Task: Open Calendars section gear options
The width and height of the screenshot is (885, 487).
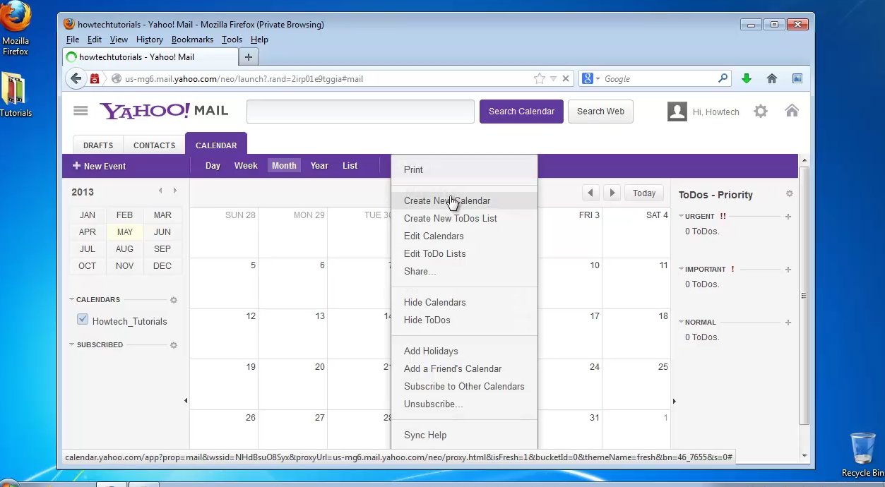Action: pyautogui.click(x=174, y=300)
